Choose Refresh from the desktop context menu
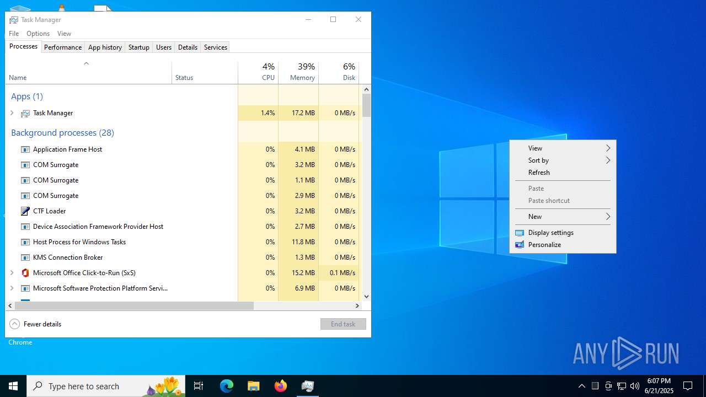This screenshot has height=397, width=706. (x=563, y=173)
